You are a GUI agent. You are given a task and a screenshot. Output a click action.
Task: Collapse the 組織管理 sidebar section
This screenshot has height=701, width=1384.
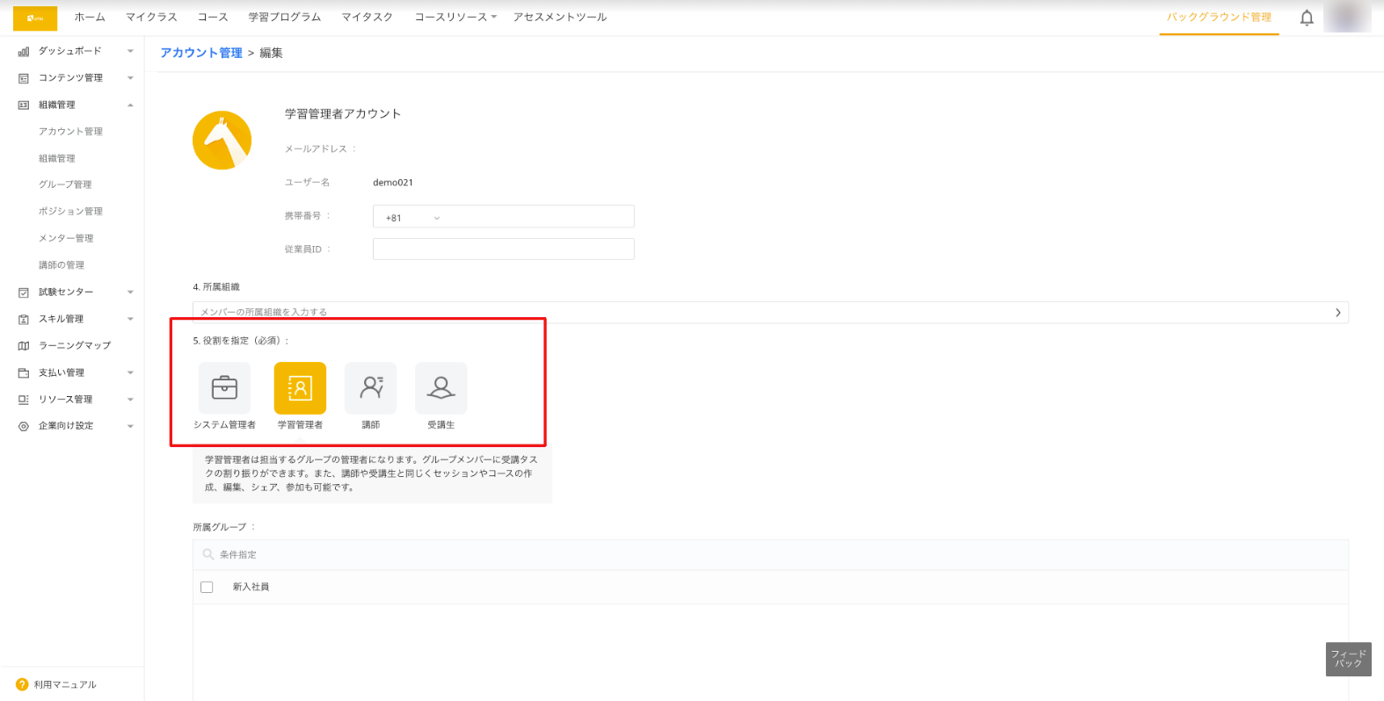point(130,105)
